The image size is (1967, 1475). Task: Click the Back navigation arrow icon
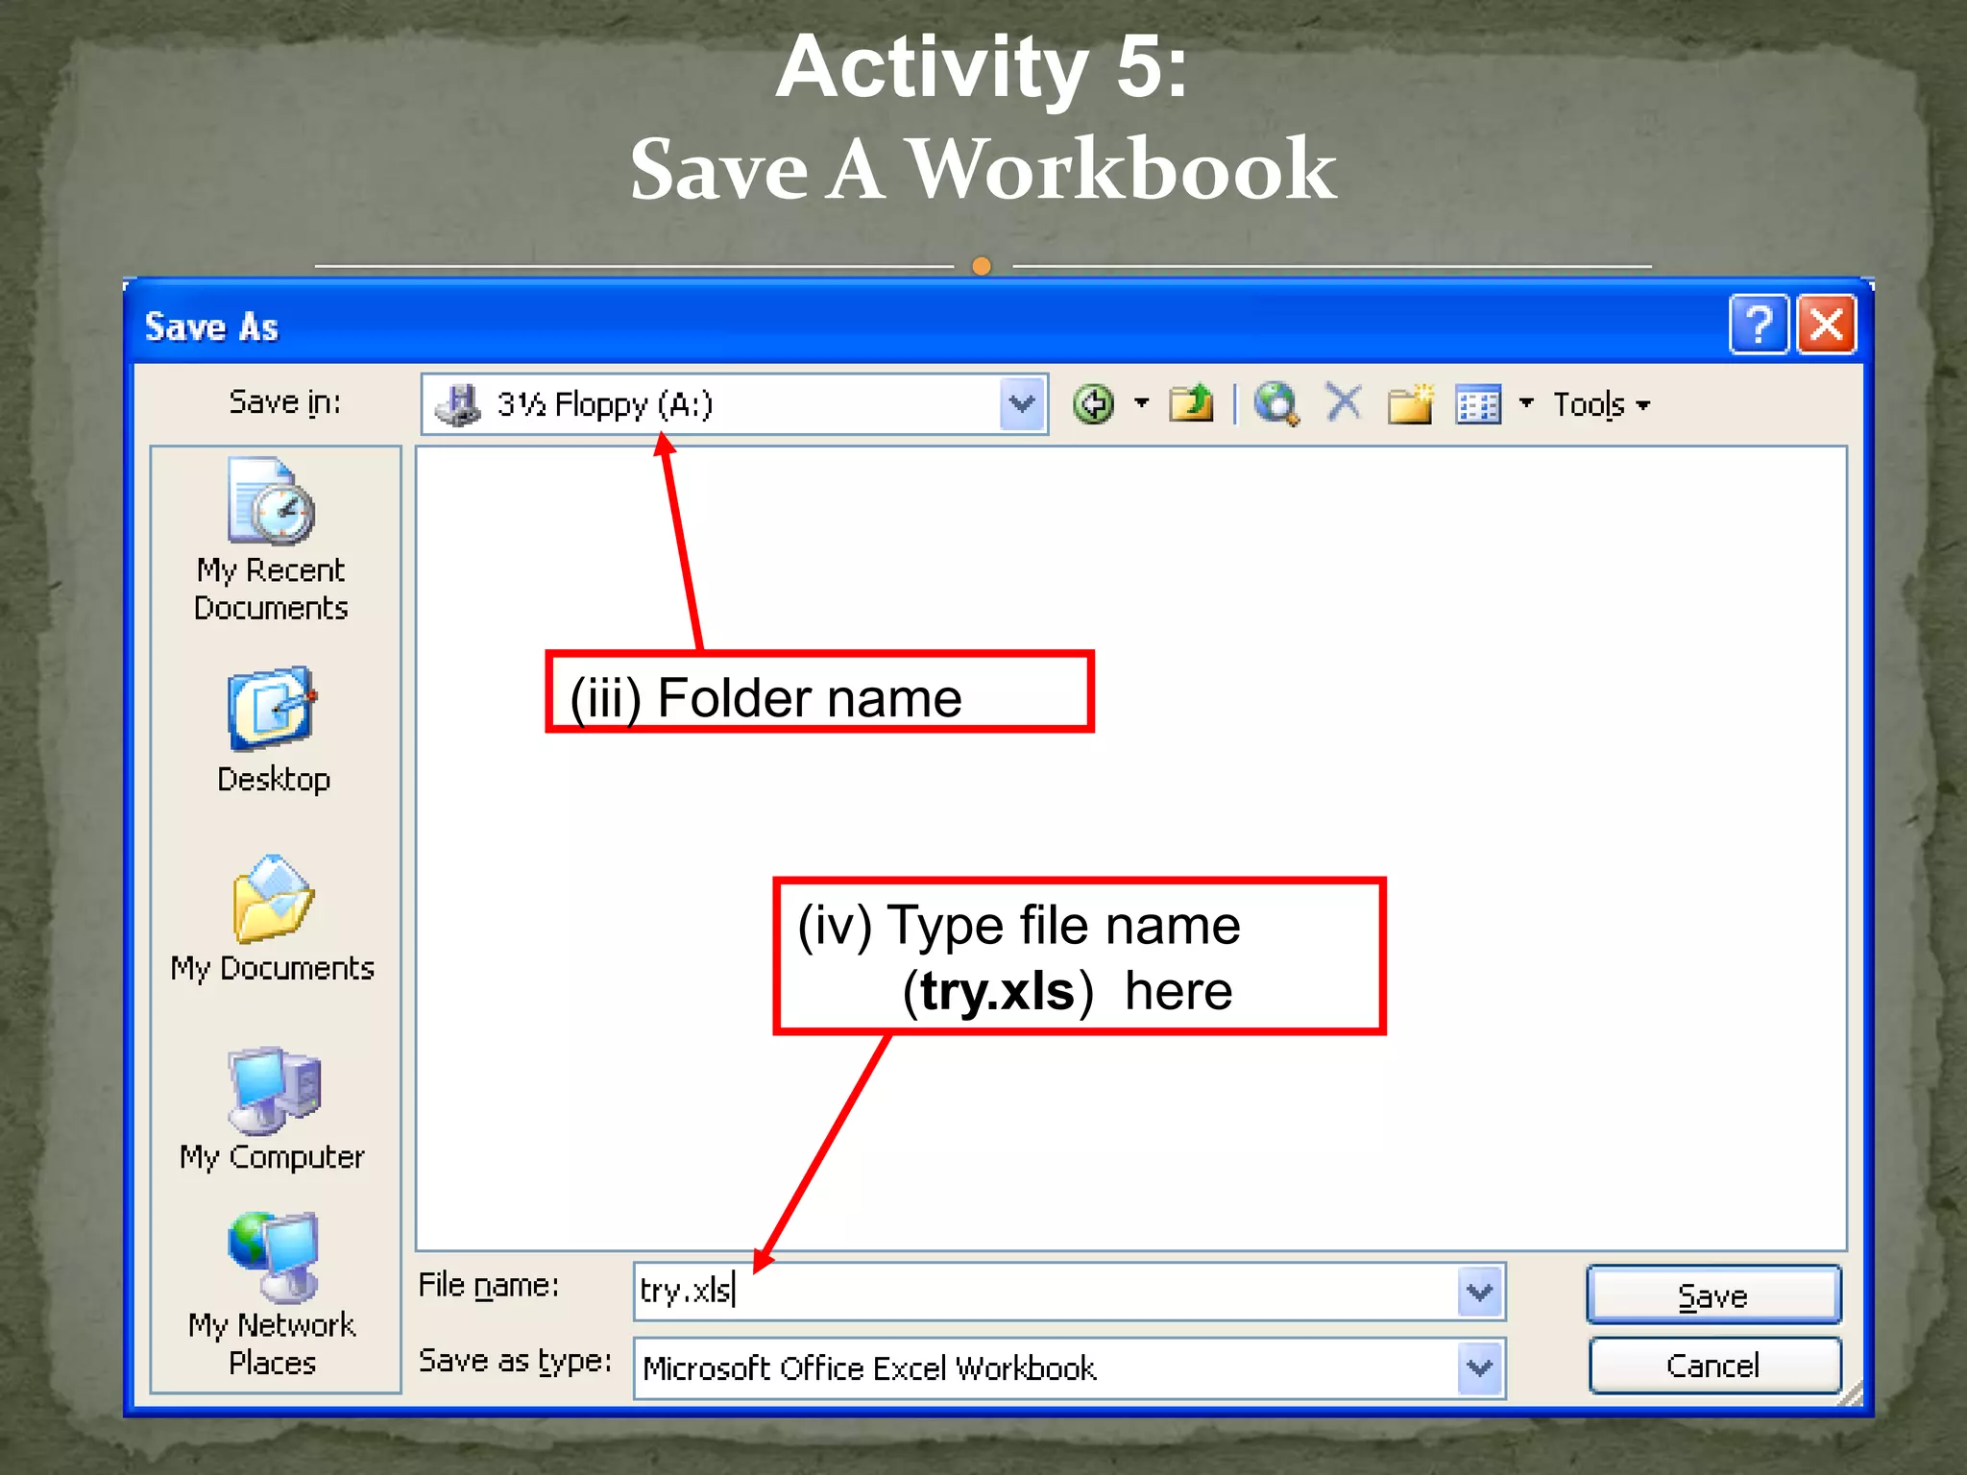click(1093, 404)
